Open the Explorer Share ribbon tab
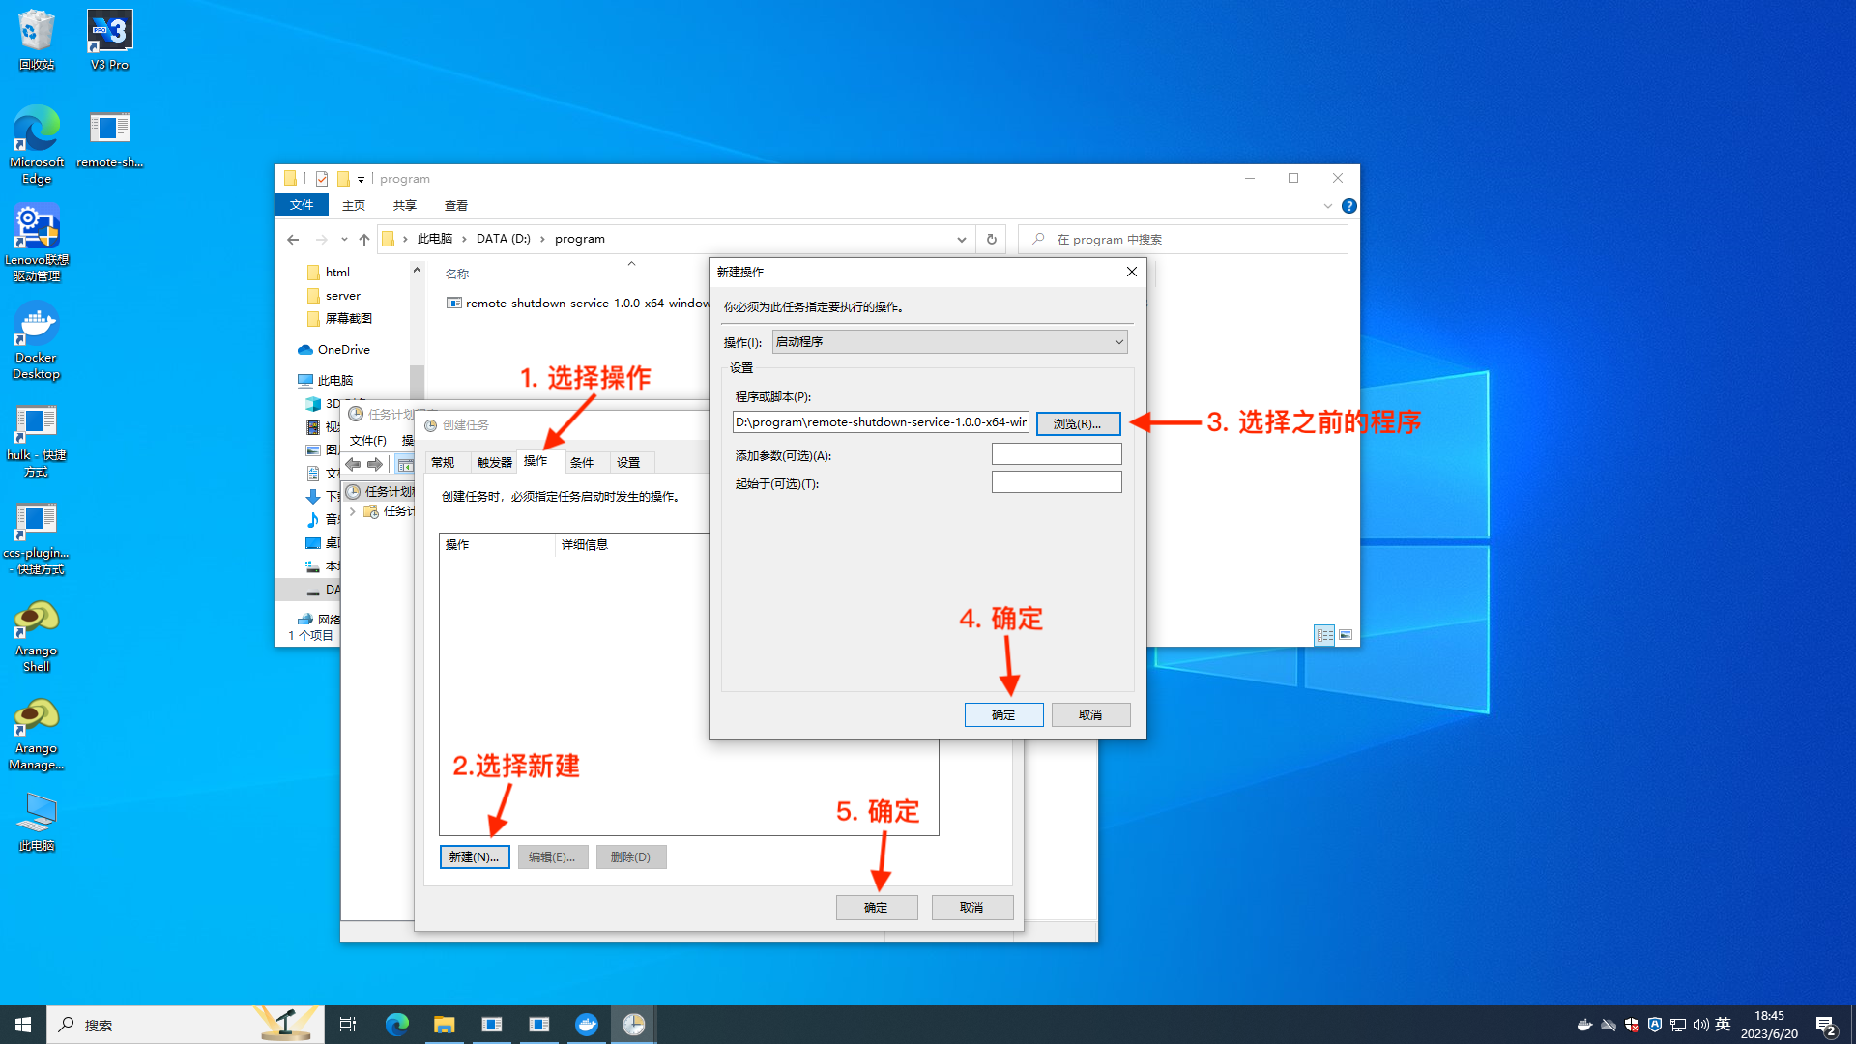 (x=405, y=206)
